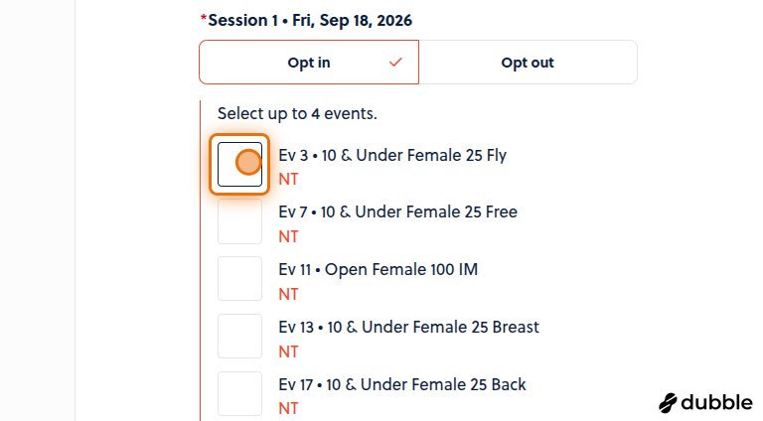Click the NT time under Ev 7

coord(288,236)
